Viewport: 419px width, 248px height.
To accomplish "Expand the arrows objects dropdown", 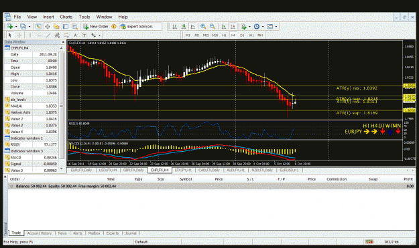I will pos(99,35).
